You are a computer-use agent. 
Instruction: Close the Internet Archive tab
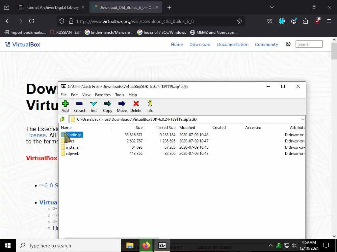83,7
